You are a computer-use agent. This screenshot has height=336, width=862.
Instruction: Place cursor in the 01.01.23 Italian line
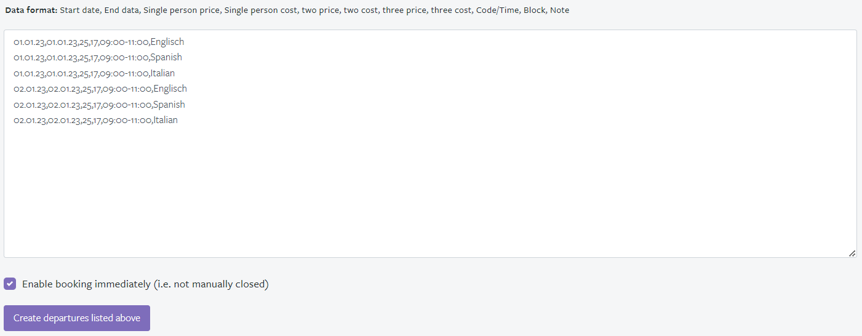tap(94, 73)
